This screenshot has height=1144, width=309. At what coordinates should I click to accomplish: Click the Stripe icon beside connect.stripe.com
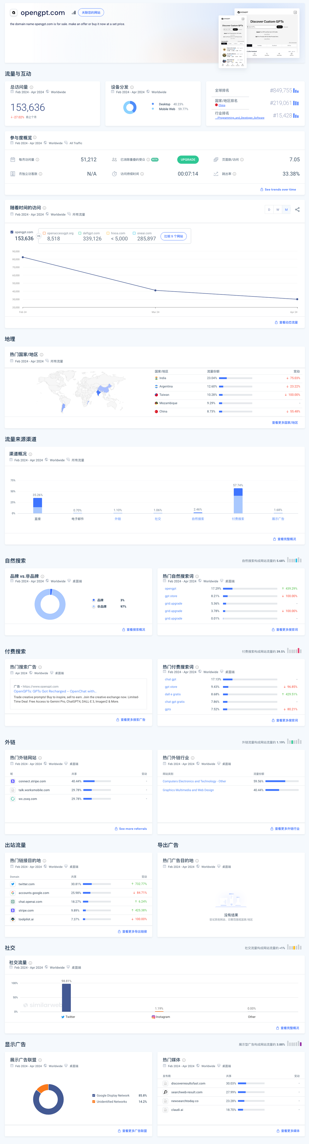click(x=13, y=781)
